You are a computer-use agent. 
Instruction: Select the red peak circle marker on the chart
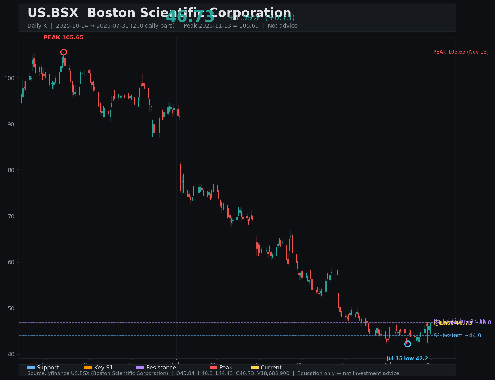point(64,52)
